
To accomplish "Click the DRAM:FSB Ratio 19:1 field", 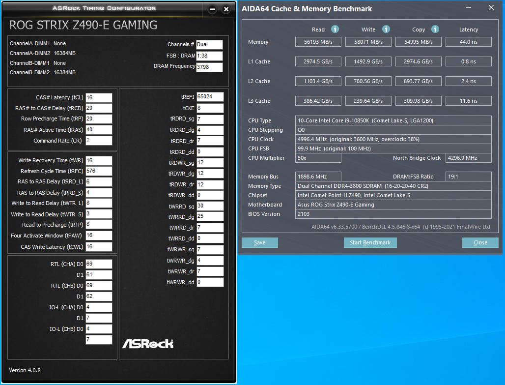I will click(469, 177).
